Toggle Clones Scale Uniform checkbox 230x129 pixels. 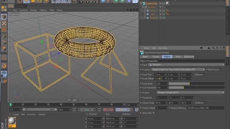coord(205,103)
